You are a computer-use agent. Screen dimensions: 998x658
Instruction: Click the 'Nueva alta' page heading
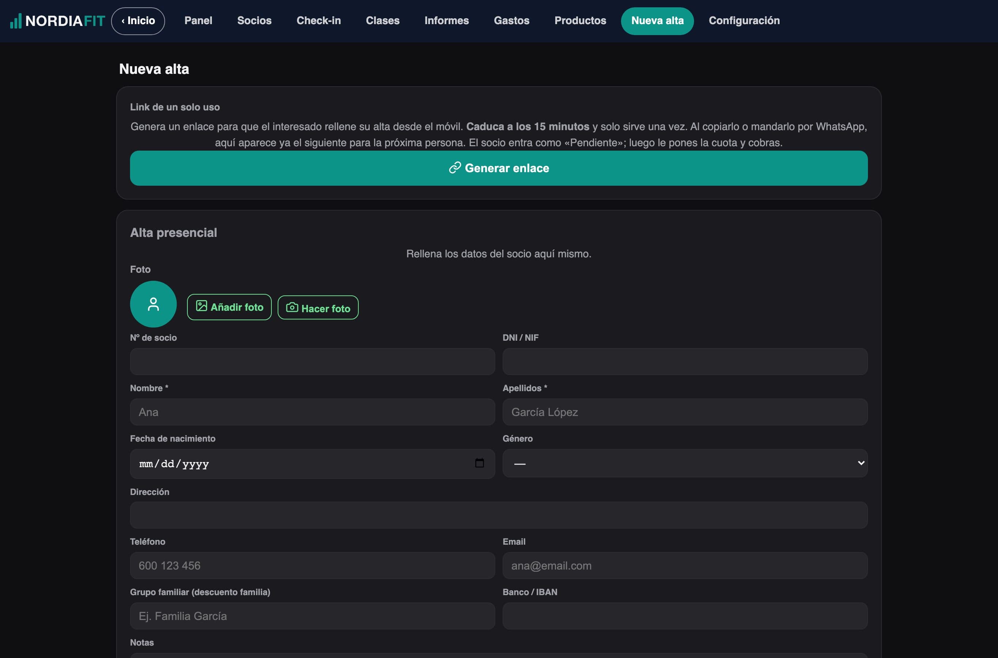(x=154, y=69)
